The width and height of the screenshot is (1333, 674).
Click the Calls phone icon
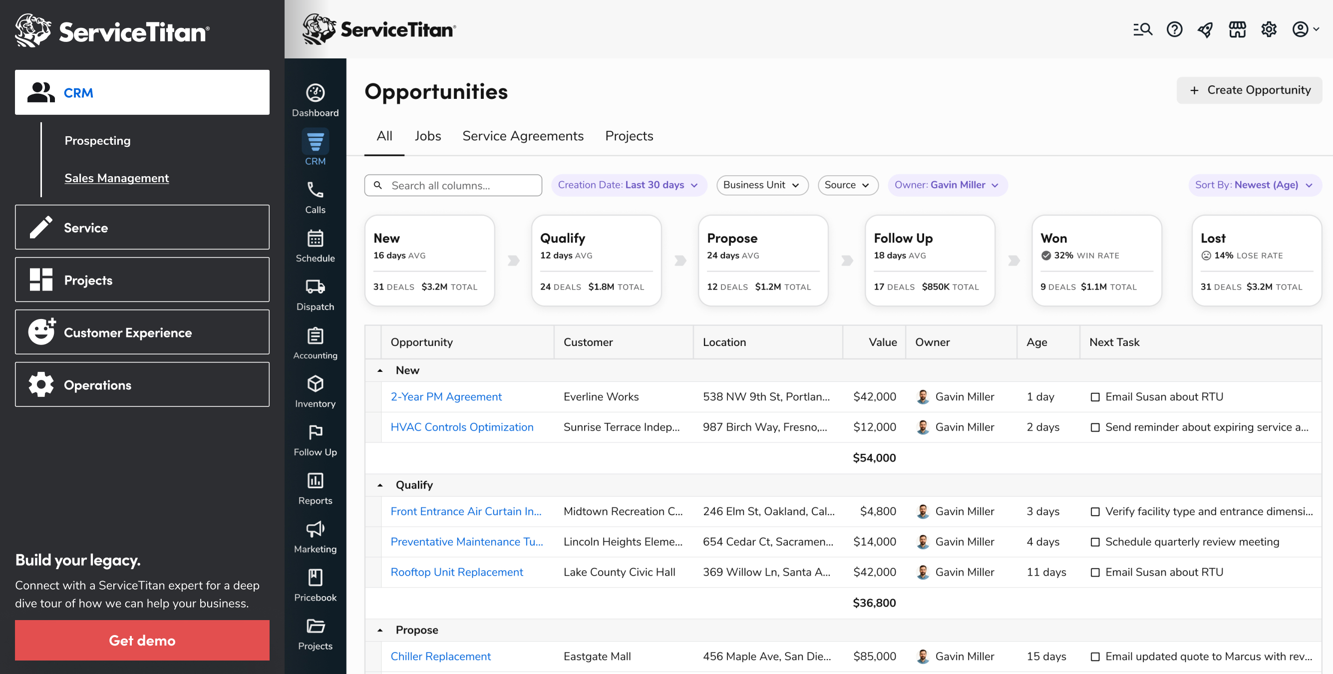tap(315, 191)
